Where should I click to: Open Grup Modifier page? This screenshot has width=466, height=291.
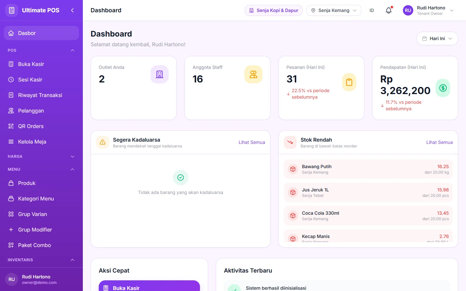41,230
